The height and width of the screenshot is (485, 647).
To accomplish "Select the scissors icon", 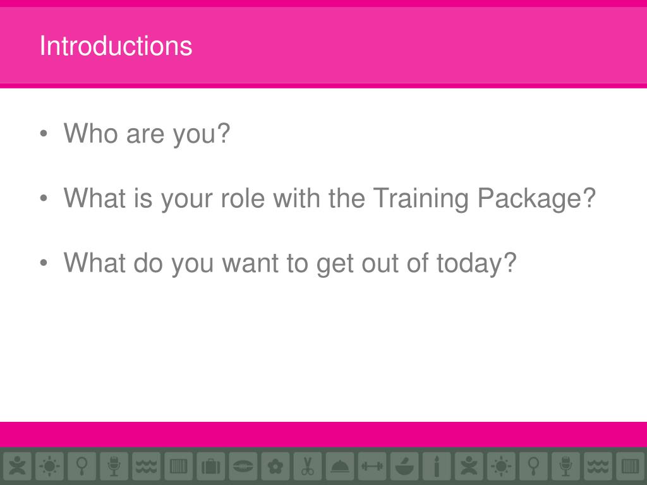I will click(x=308, y=467).
